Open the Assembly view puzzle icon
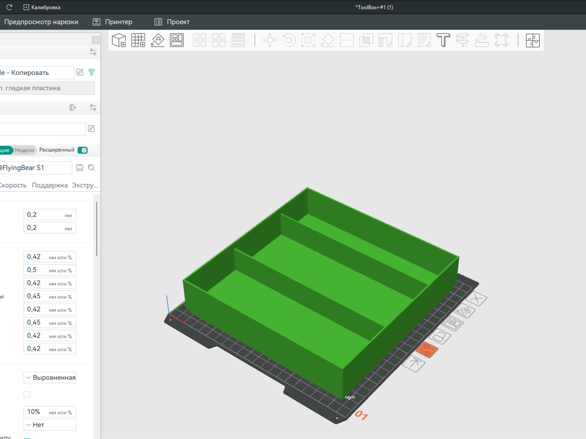 pyautogui.click(x=533, y=40)
